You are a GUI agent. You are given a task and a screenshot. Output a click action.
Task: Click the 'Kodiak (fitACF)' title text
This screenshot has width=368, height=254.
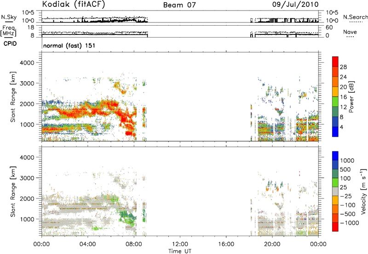(73, 5)
